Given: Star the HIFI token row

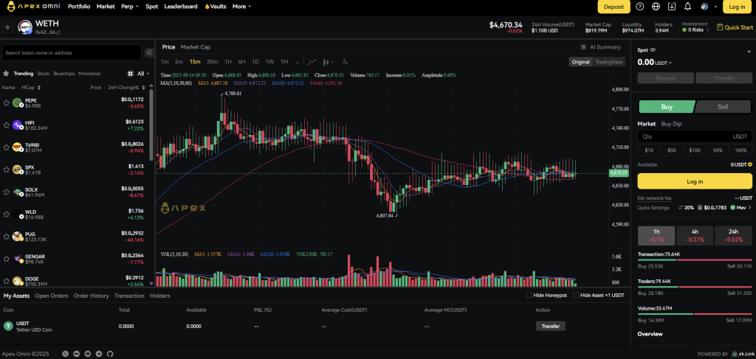Looking at the screenshot, I should [x=6, y=125].
